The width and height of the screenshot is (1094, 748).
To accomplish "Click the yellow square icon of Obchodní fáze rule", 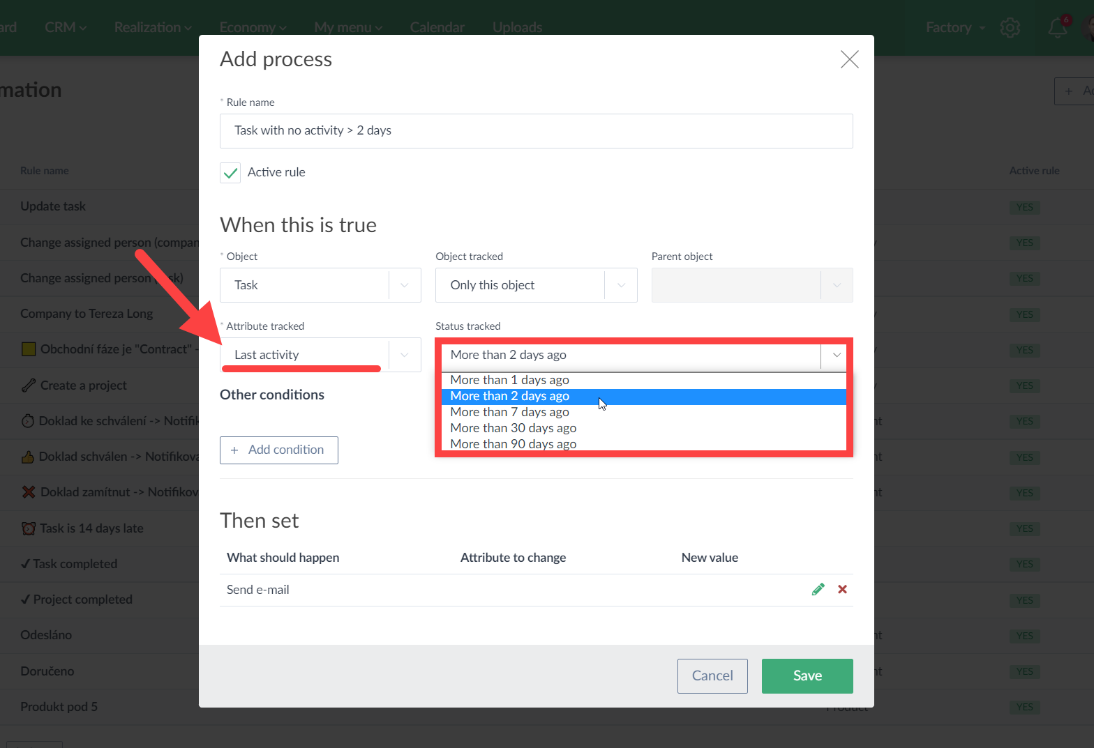I will 29,349.
